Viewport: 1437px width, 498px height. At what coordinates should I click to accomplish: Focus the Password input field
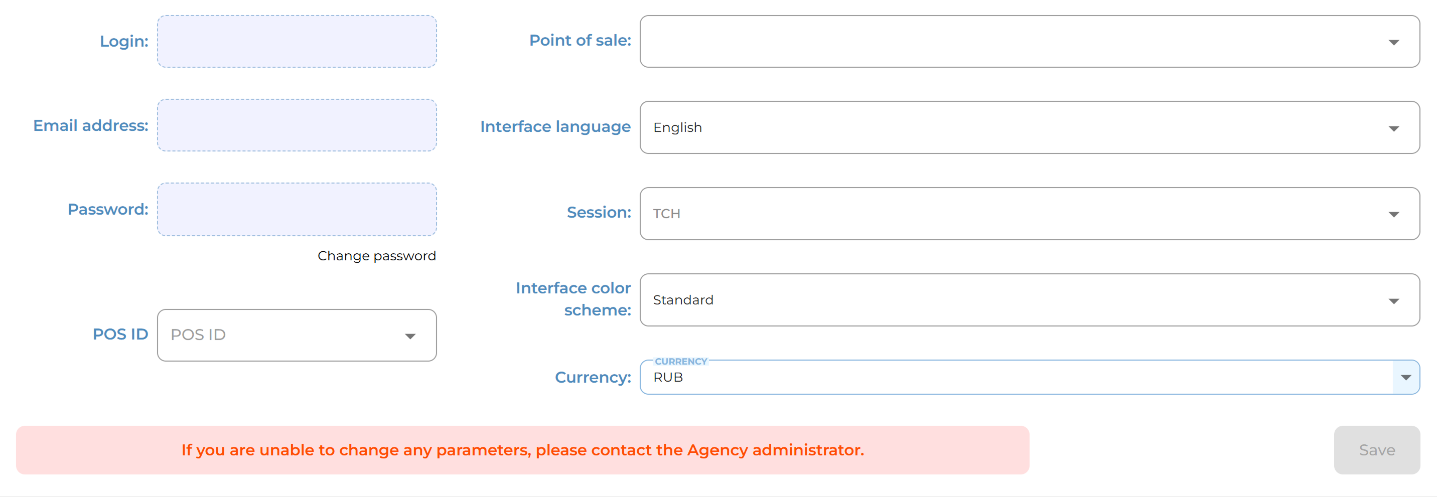pyautogui.click(x=297, y=210)
